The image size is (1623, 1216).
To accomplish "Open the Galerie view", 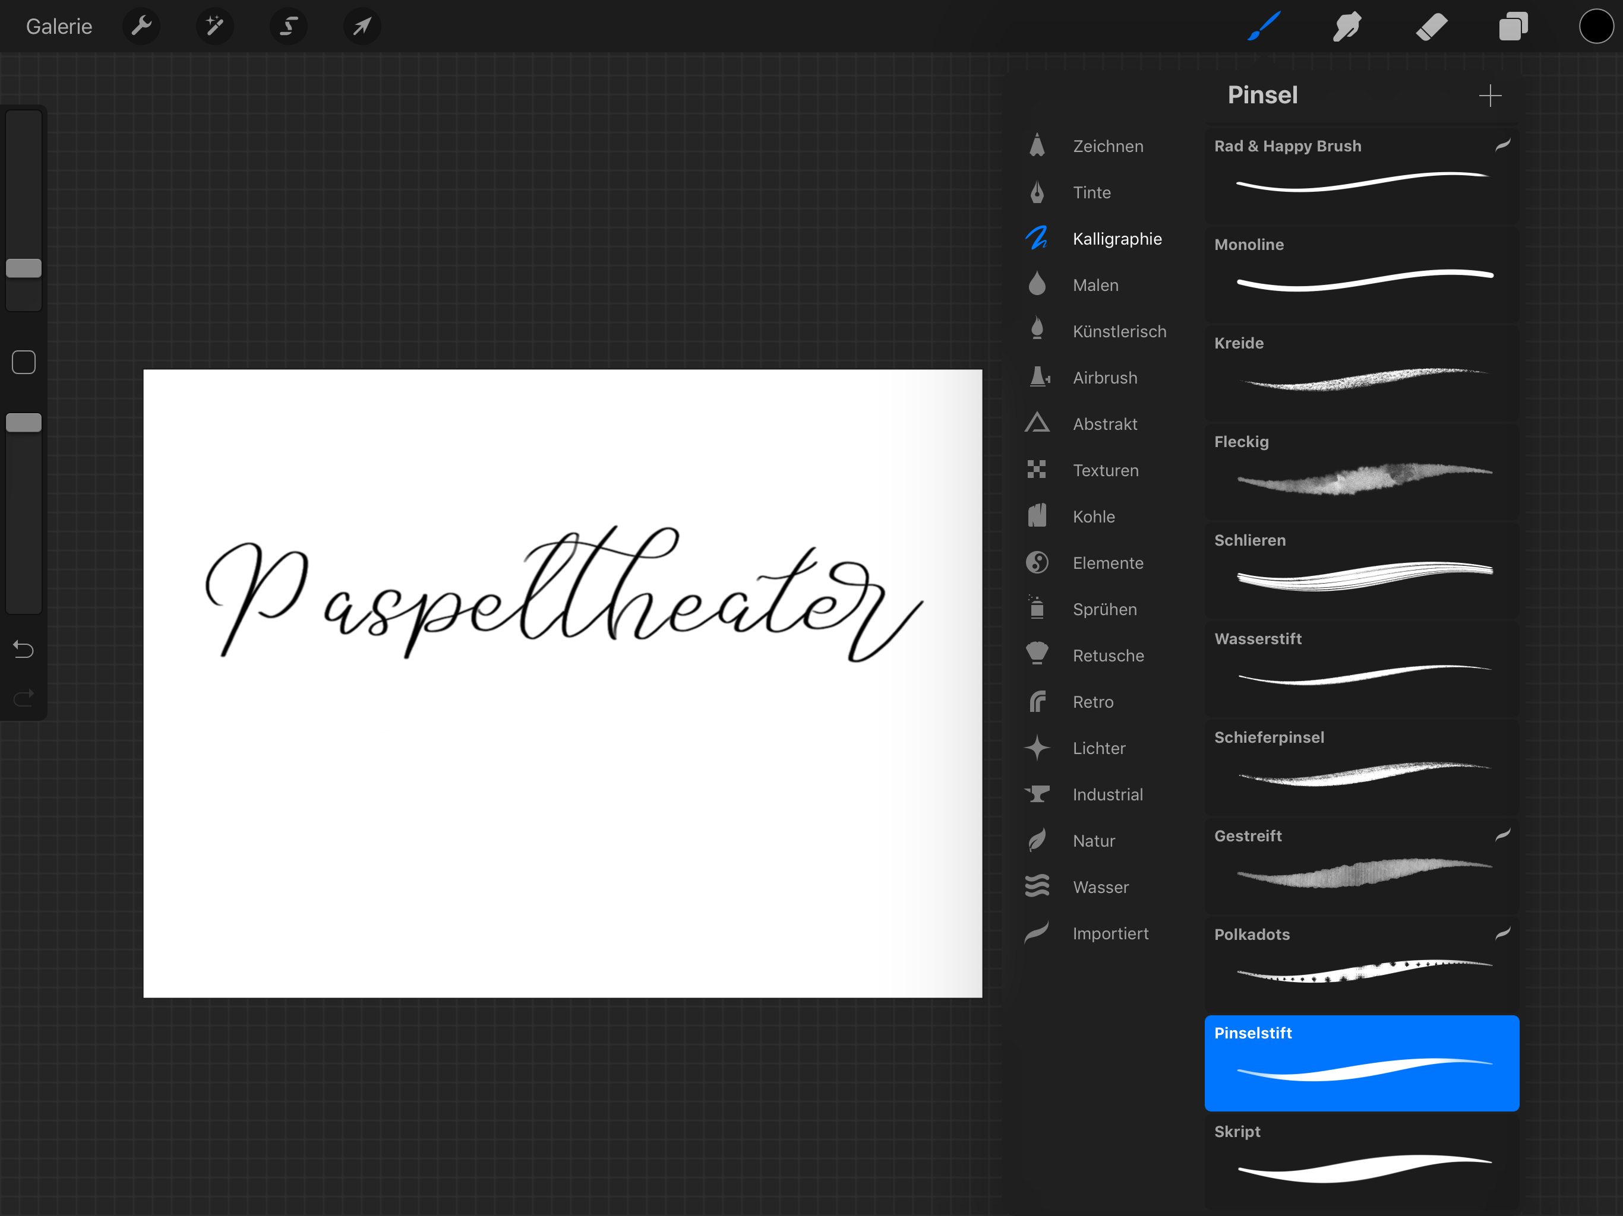I will point(59,26).
